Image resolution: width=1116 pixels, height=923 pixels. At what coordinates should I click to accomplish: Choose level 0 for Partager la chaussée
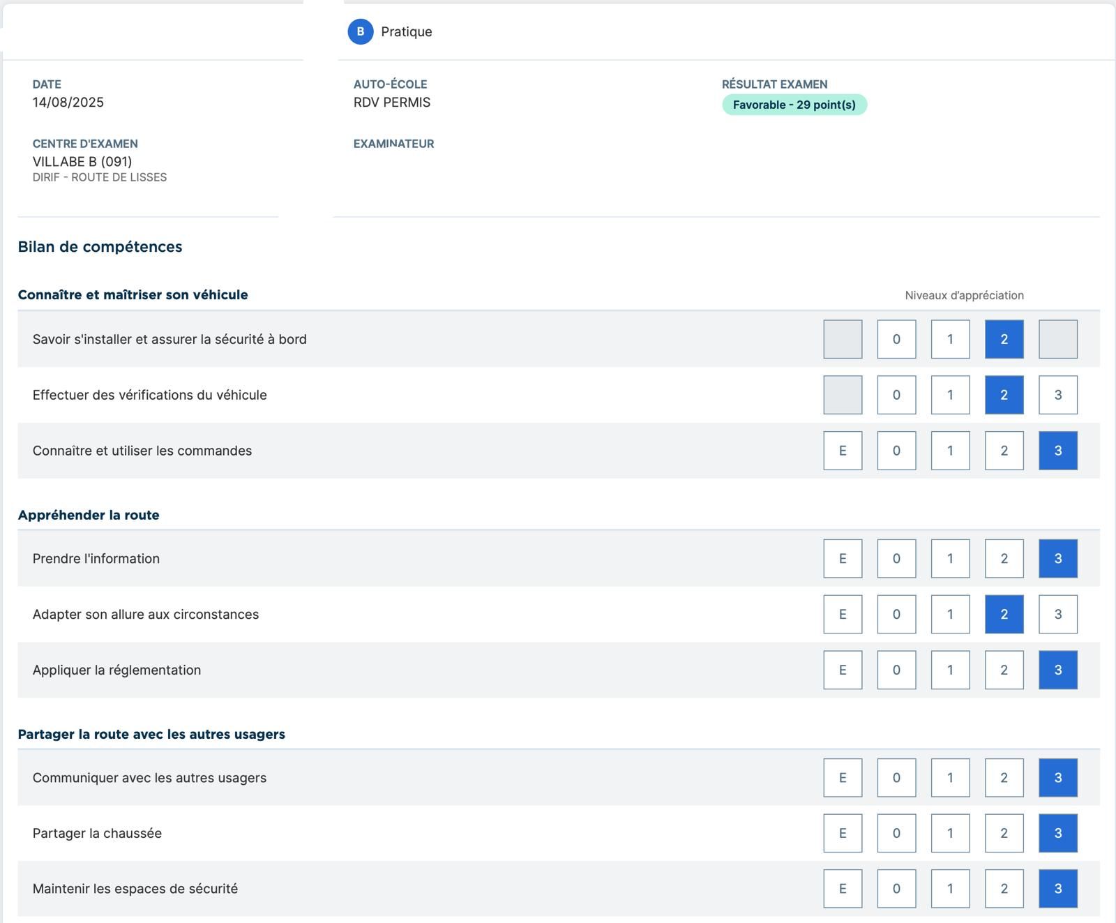tap(896, 834)
